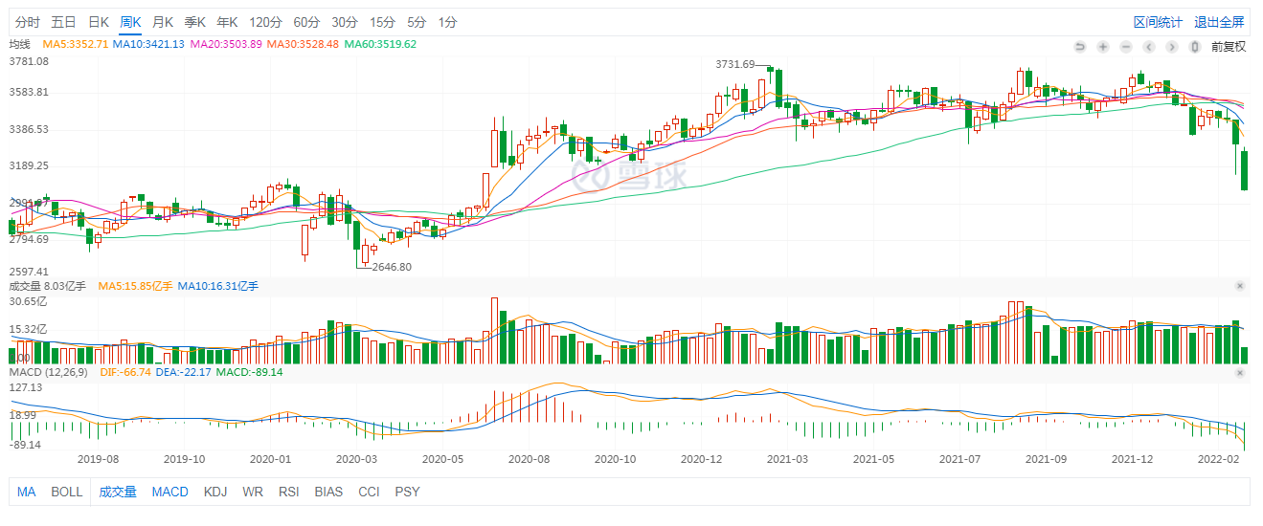Screen dimensions: 1263x526
Task: Open 区间统计 range statistics
Action: tap(1158, 22)
